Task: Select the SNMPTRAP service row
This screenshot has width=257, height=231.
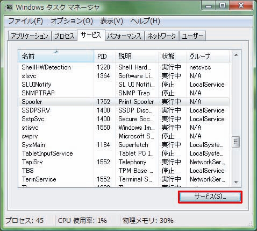Action: 124,93
